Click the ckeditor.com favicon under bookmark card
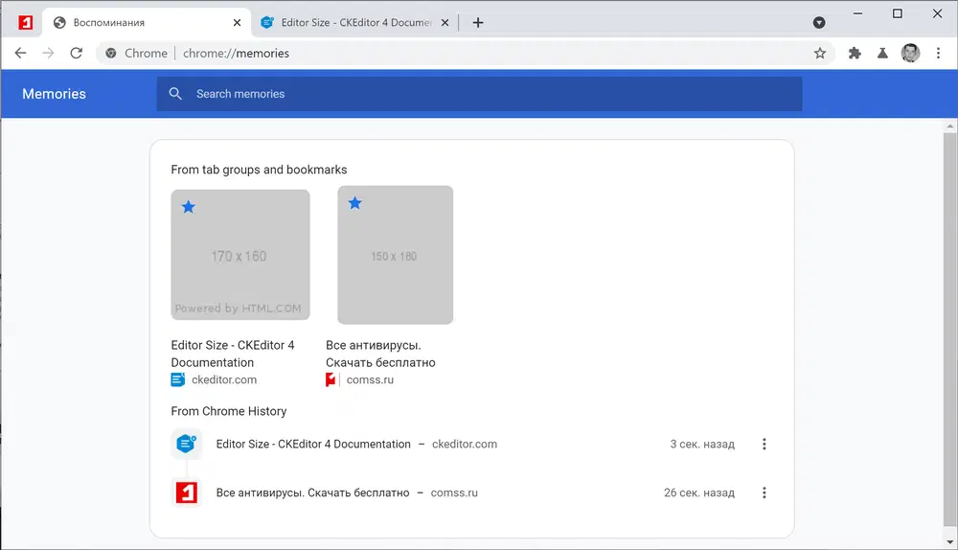 pyautogui.click(x=178, y=379)
